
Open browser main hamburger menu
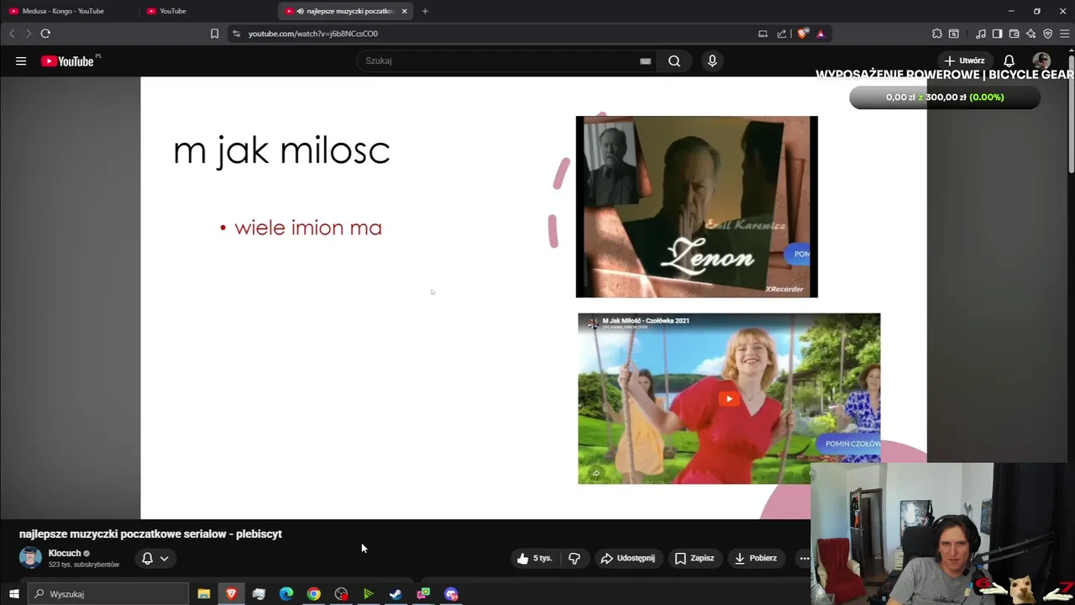tap(1064, 34)
